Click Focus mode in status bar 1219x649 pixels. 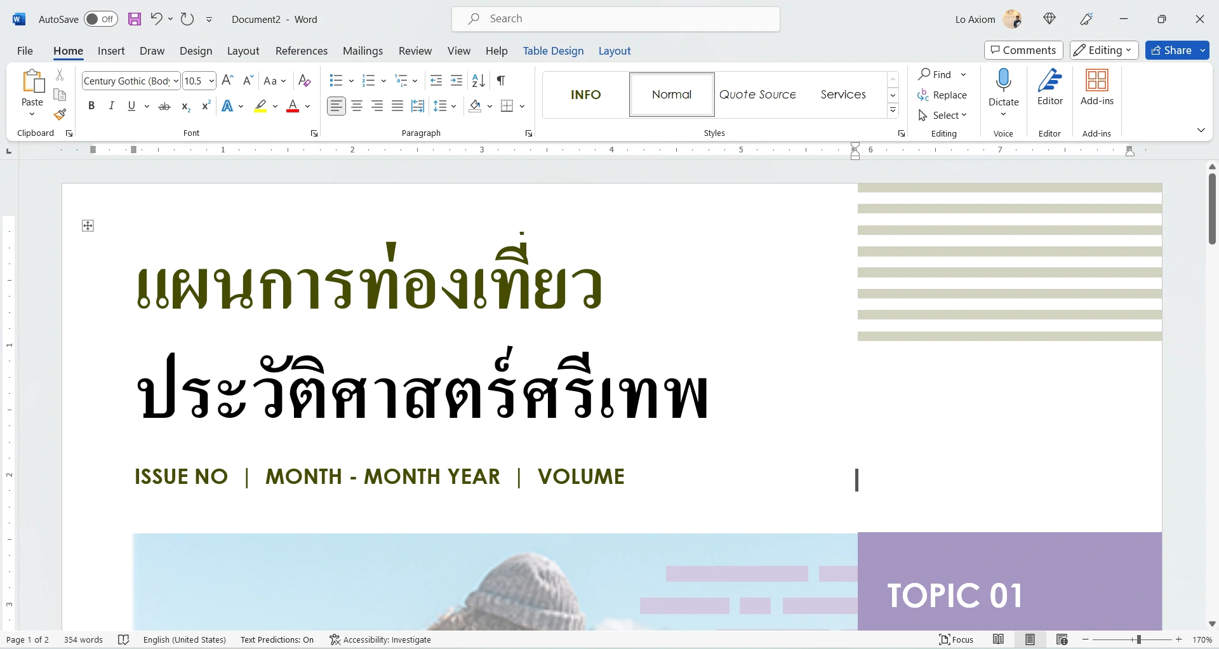(956, 639)
